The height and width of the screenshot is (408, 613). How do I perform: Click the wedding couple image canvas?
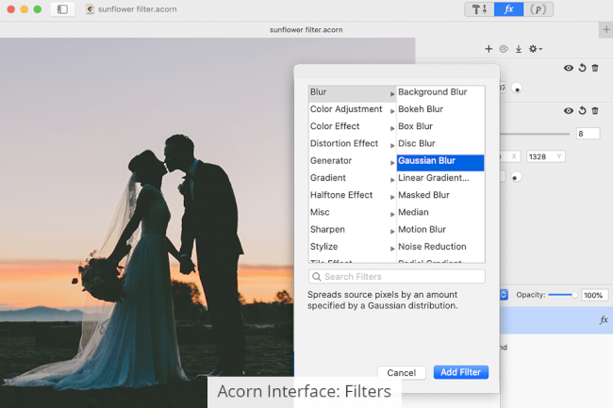pos(147,222)
